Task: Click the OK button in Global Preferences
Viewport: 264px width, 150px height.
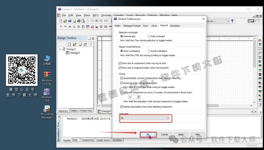Action: [148, 134]
